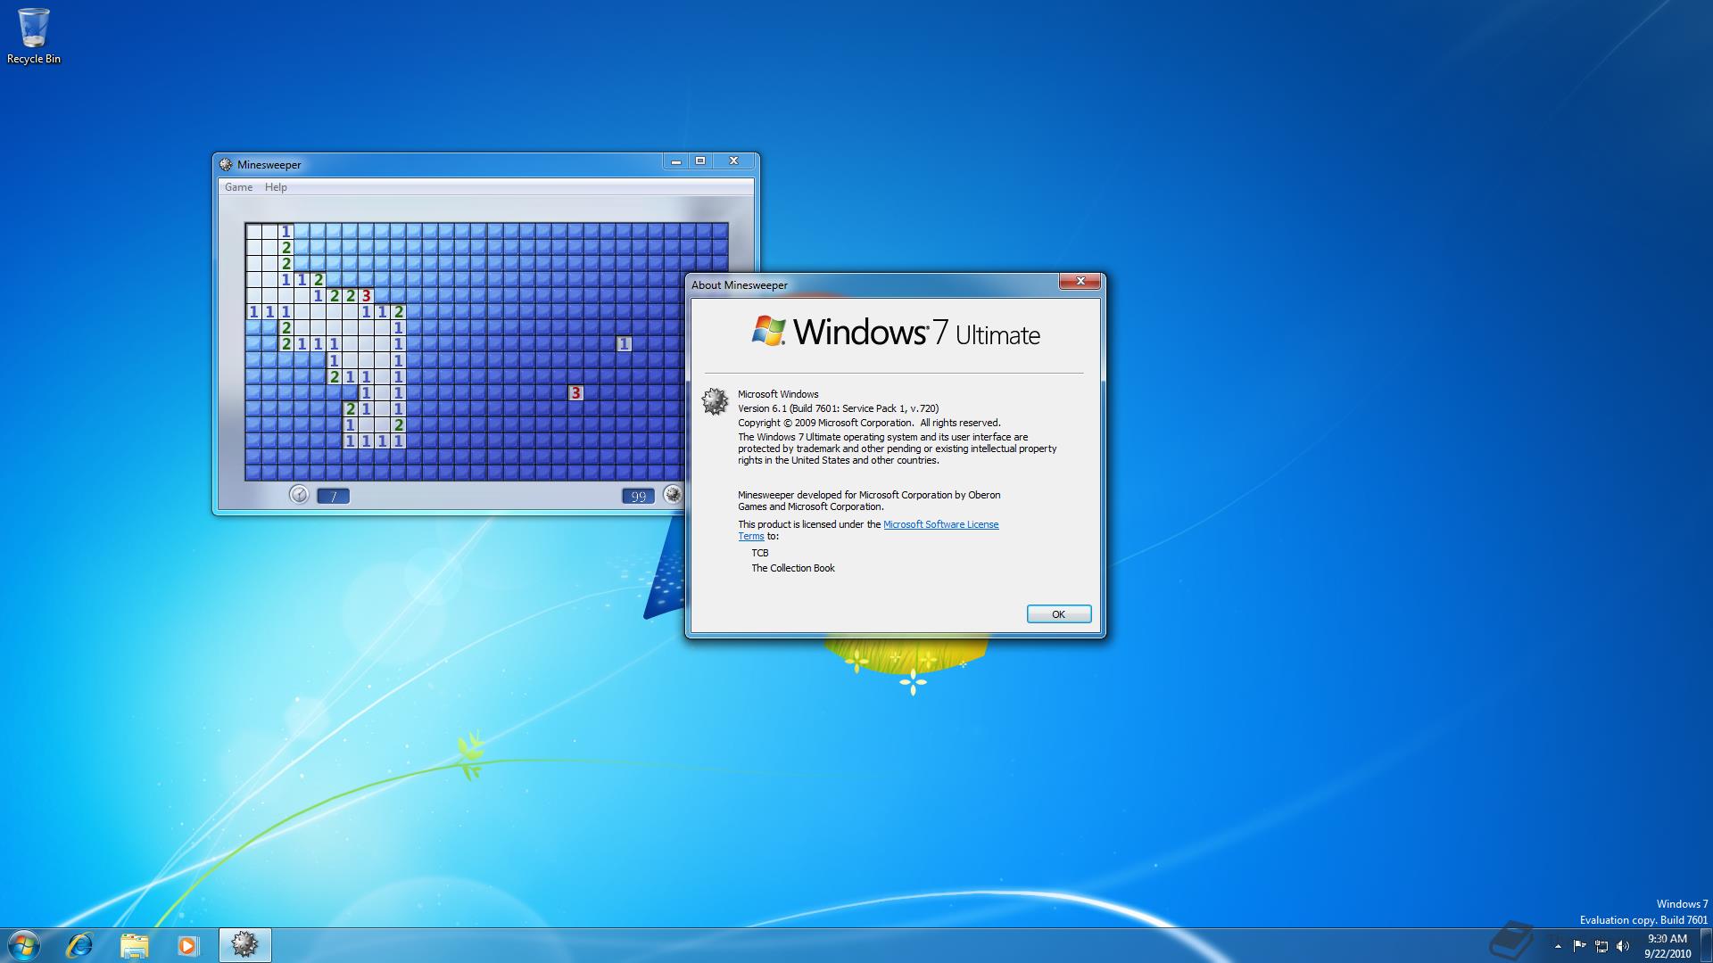Click the Minesweeper title bar mine icon

tap(226, 164)
